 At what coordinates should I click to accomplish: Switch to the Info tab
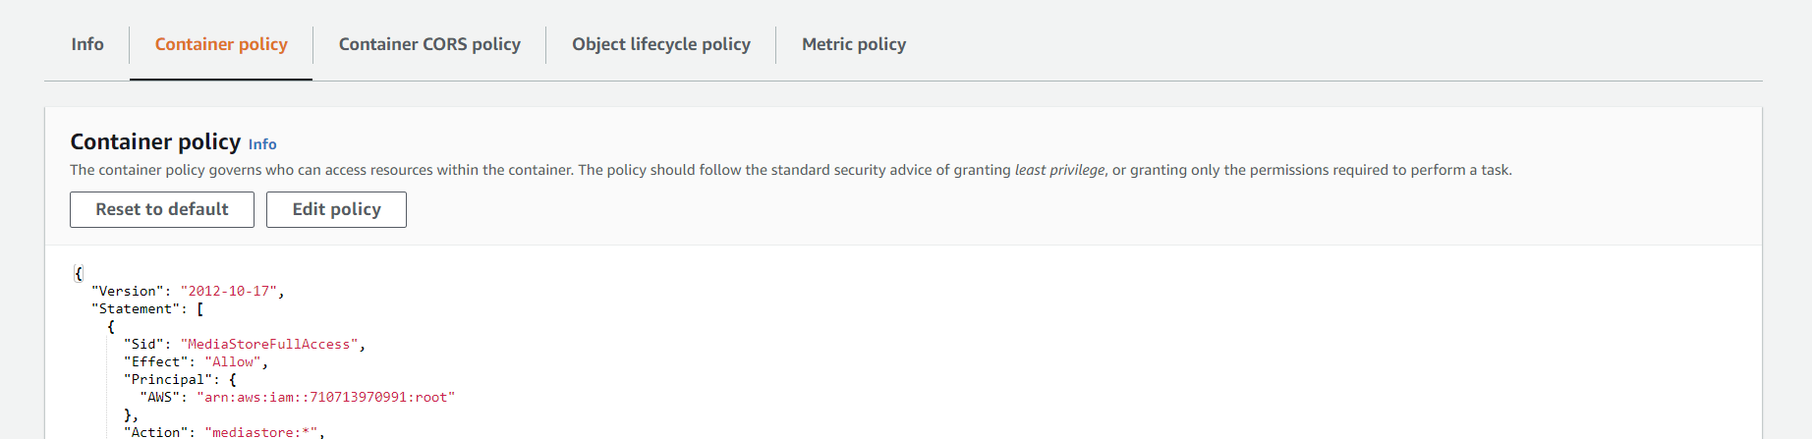pos(87,44)
